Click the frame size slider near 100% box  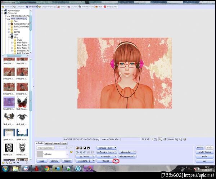point(60,147)
